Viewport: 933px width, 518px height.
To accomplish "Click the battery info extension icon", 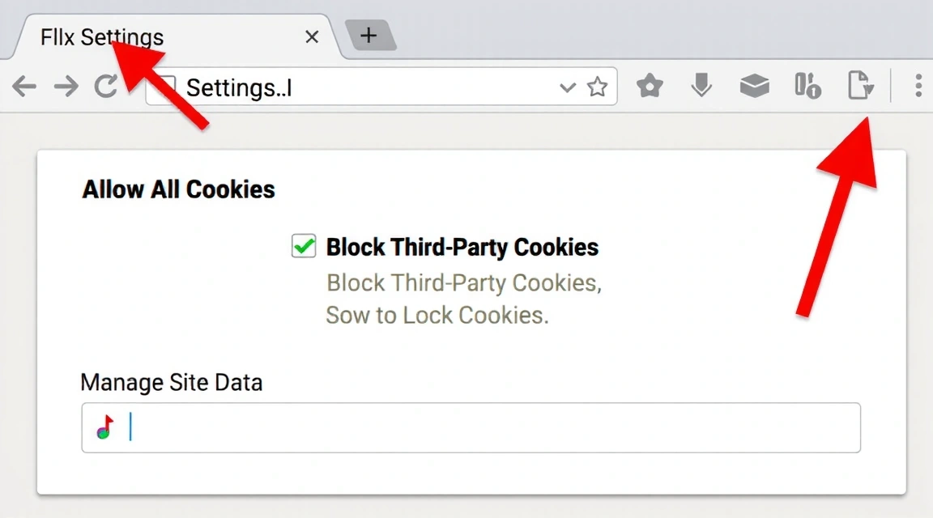I will pos(807,86).
